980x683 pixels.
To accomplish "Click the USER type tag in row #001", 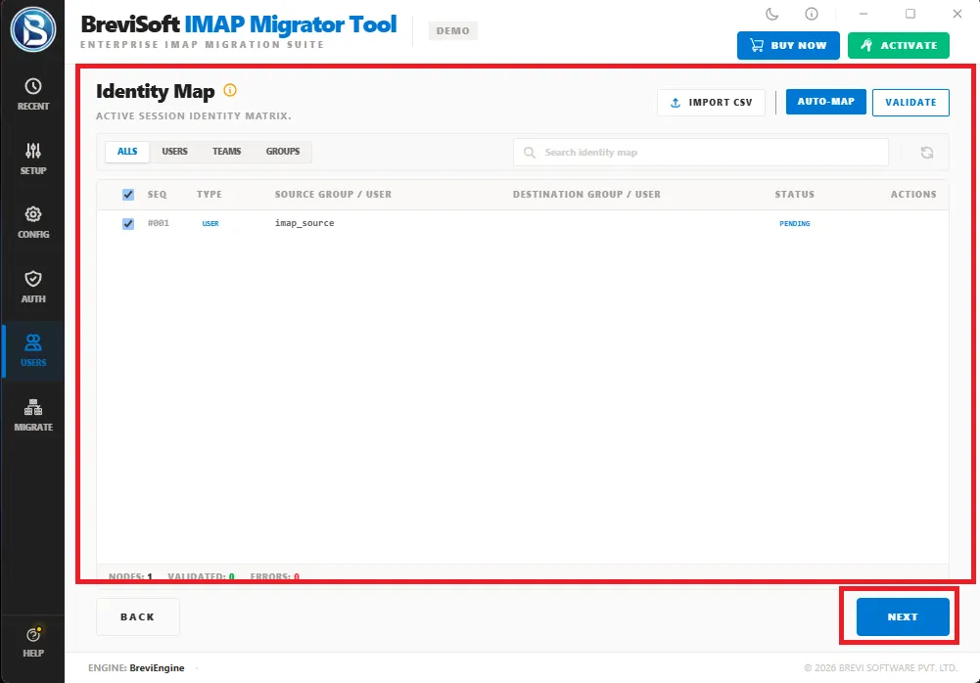I will [210, 223].
